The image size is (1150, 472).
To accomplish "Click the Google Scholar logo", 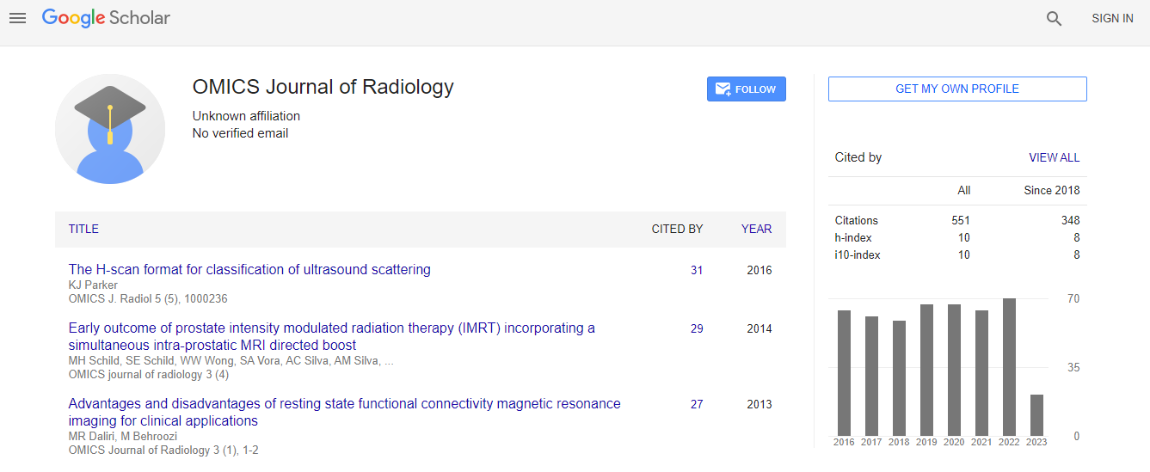I will tap(106, 18).
